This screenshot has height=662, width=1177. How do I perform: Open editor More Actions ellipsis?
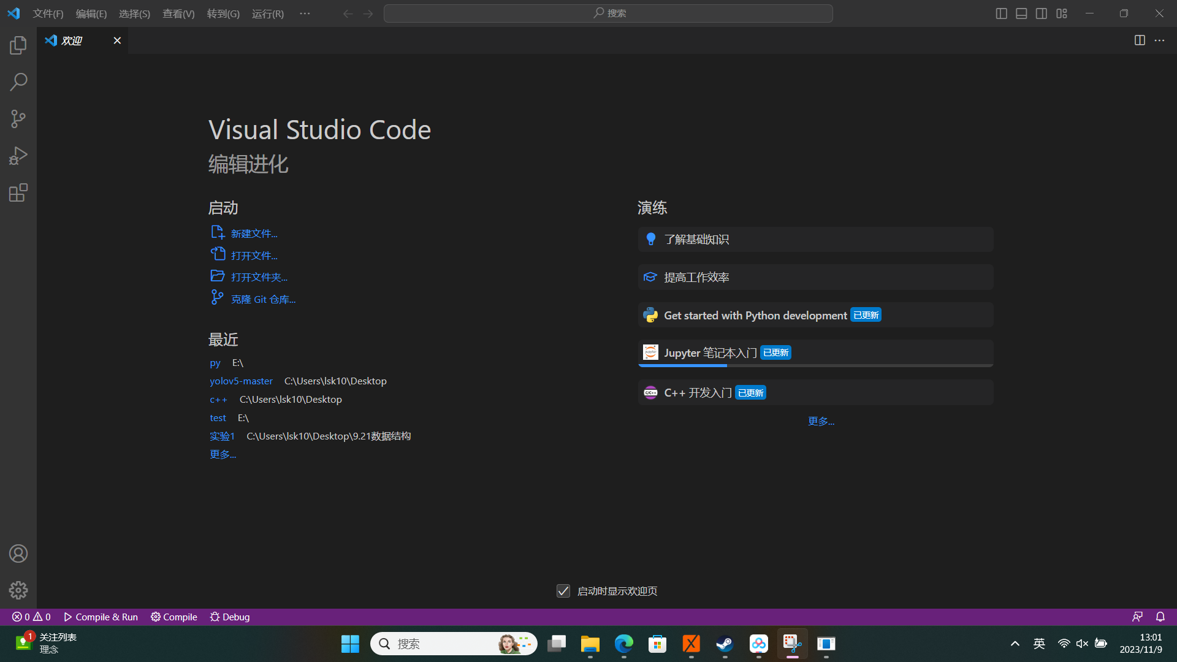point(1159,40)
